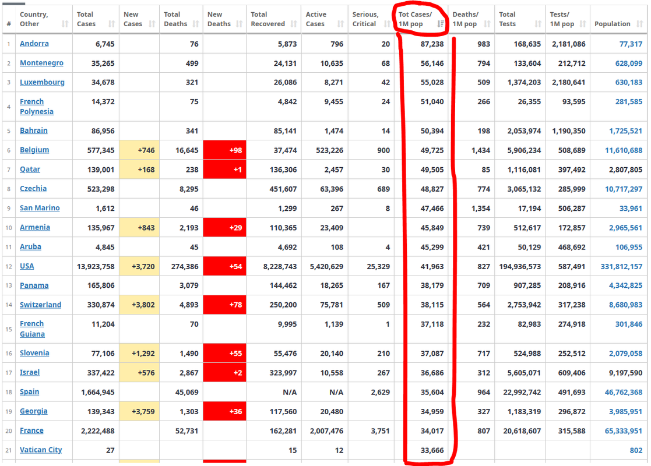Open Vatican City population link 802
651x466 pixels.
click(x=636, y=450)
